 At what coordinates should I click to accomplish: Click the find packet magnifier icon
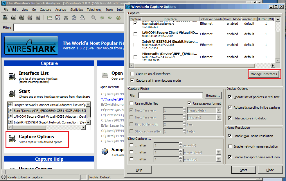pyautogui.click(x=93, y=18)
